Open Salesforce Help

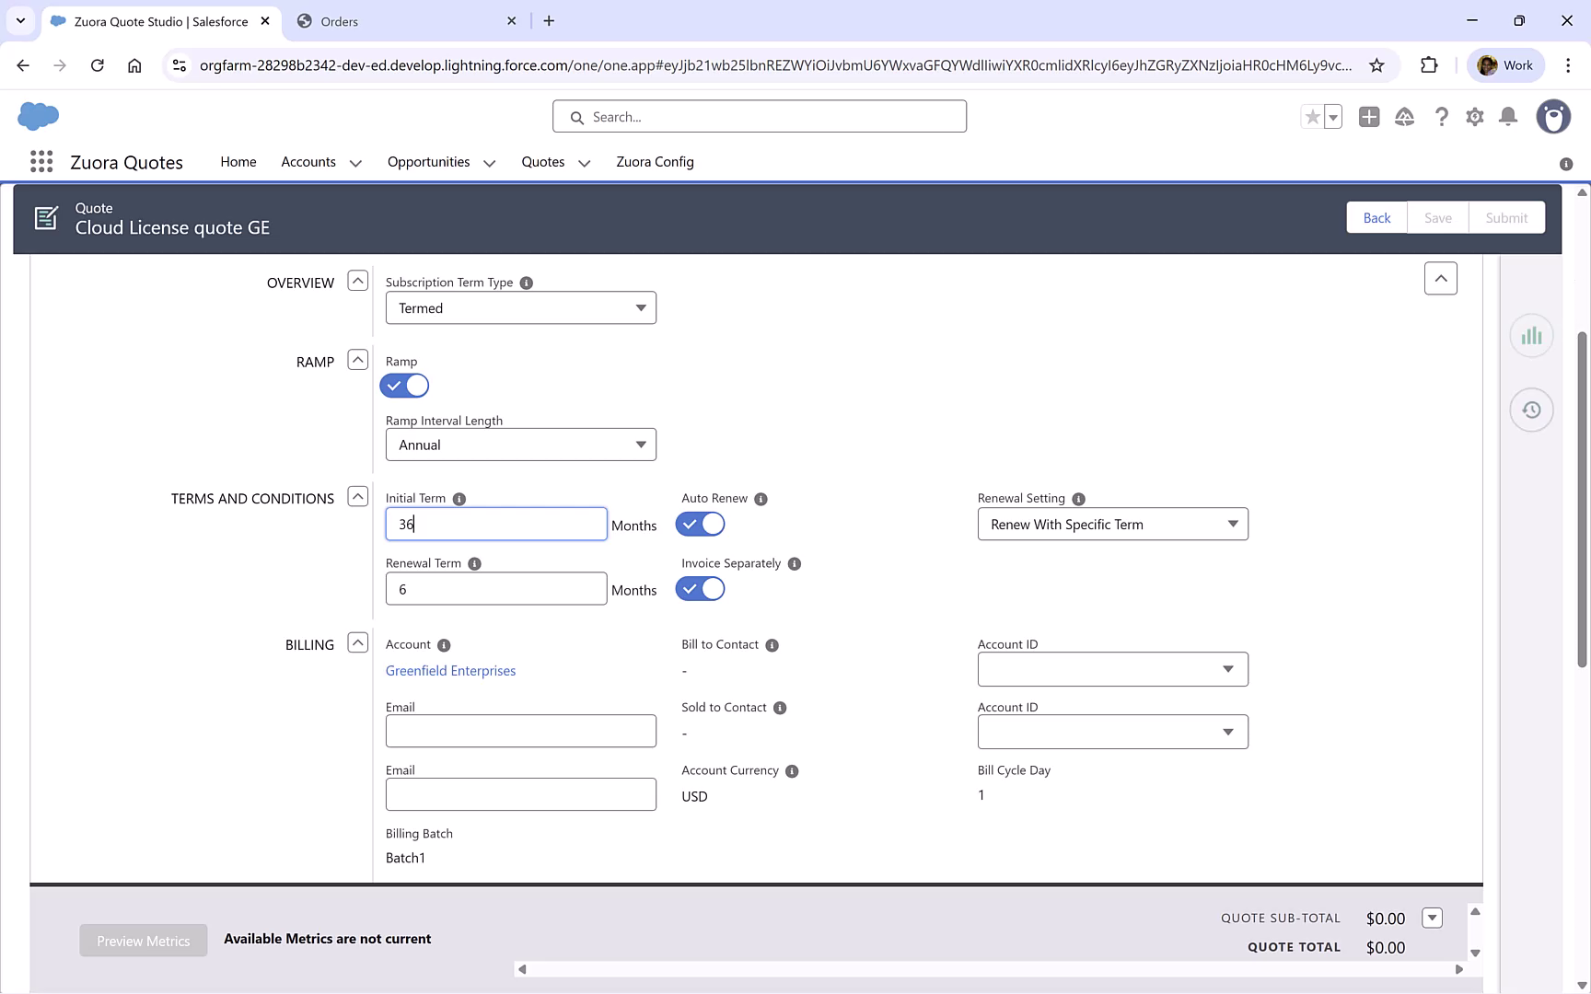[1441, 117]
